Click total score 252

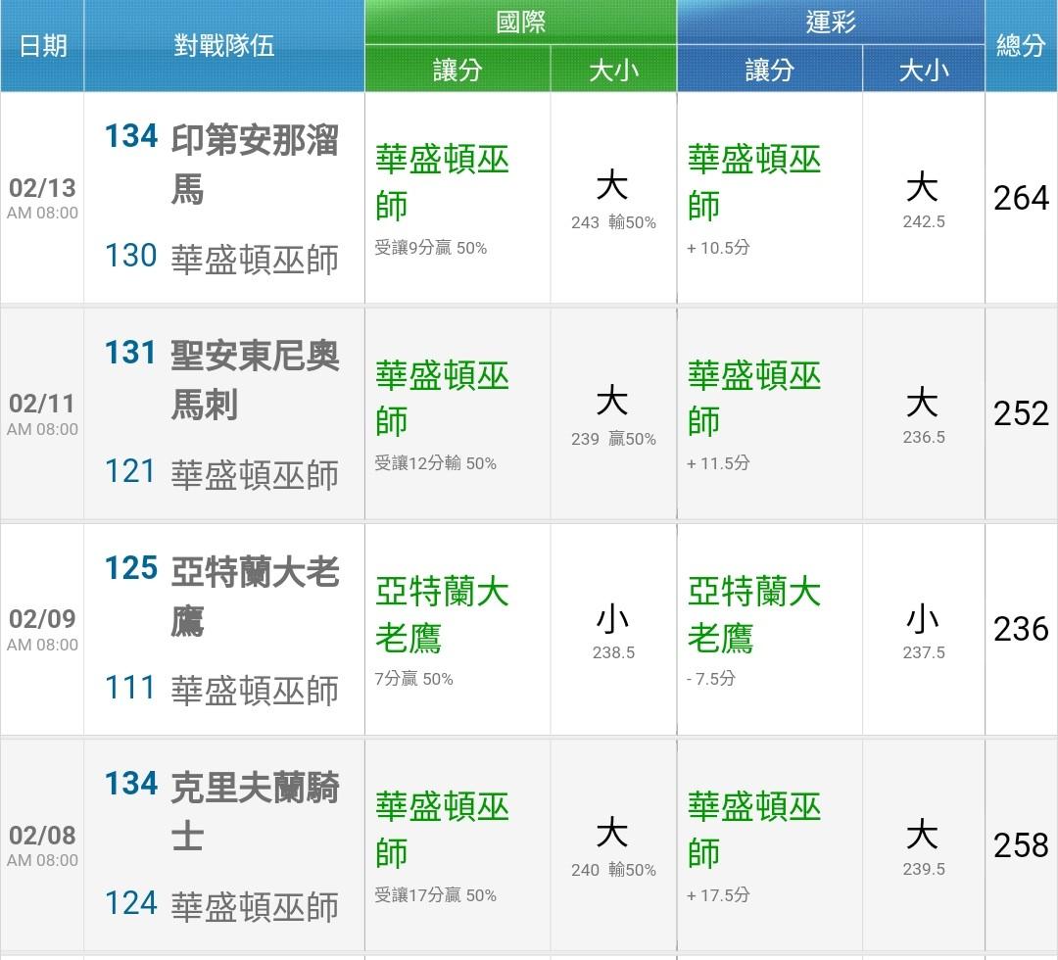click(1021, 413)
